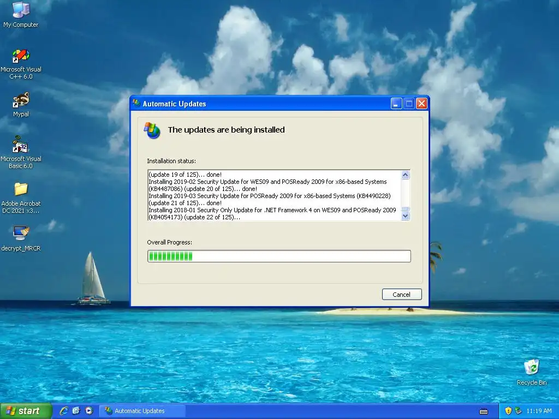This screenshot has height=419, width=559.
Task: Click the line '(update 21 of 125)... done!'
Action: [x=185, y=203]
